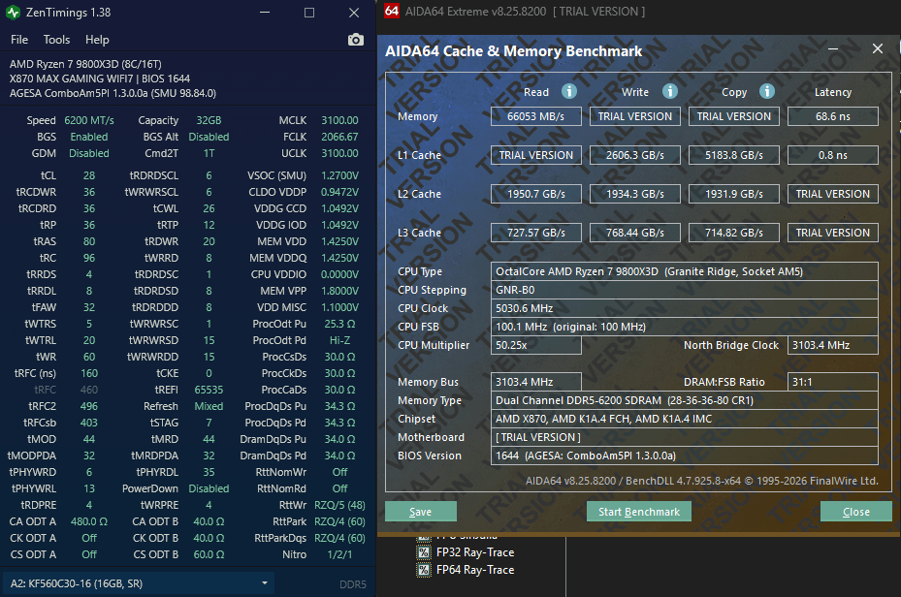Click the Copy column info icon
This screenshot has height=597, width=901.
767,91
